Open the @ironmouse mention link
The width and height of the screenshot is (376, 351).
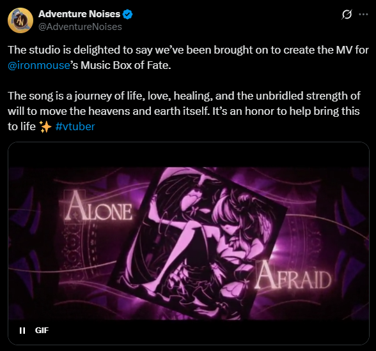[39, 65]
